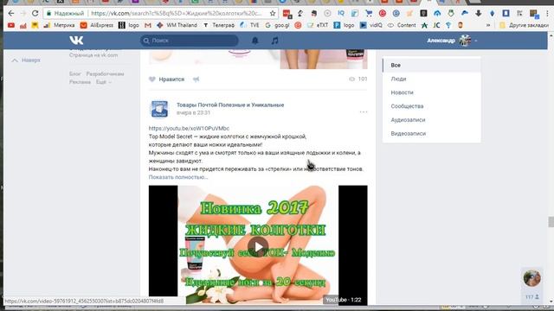Viewport: 554px width, 311px height.
Task: Select the Новости search filter
Action: click(432, 92)
